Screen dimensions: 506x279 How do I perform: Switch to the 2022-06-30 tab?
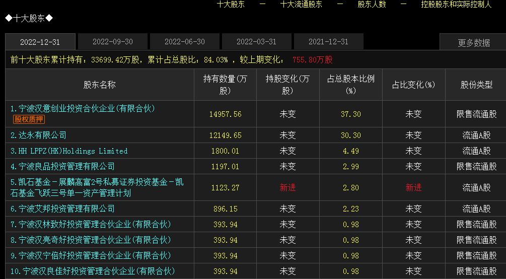(185, 42)
